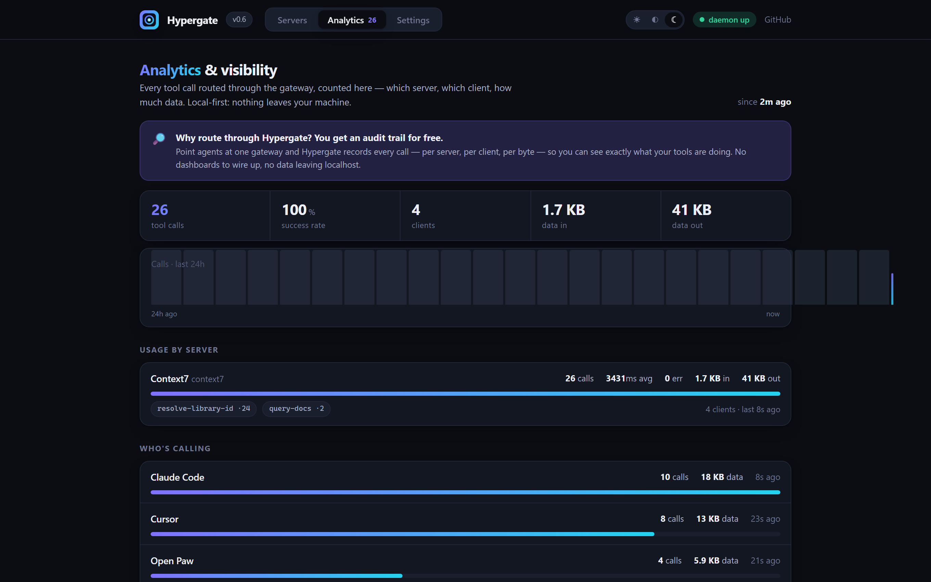Click the 1.7 KB data in stat
This screenshot has height=582, width=931.
pos(596,216)
